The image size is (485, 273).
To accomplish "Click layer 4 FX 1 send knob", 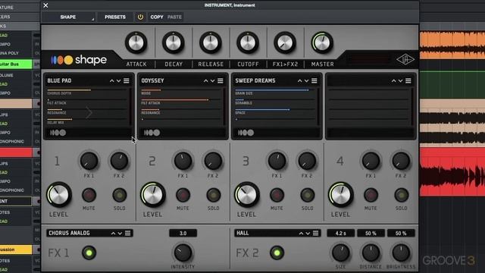I will point(371,161).
